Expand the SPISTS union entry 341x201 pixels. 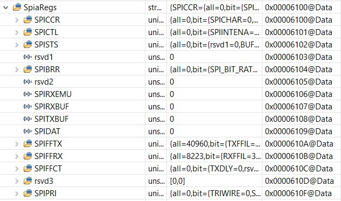click(x=17, y=45)
